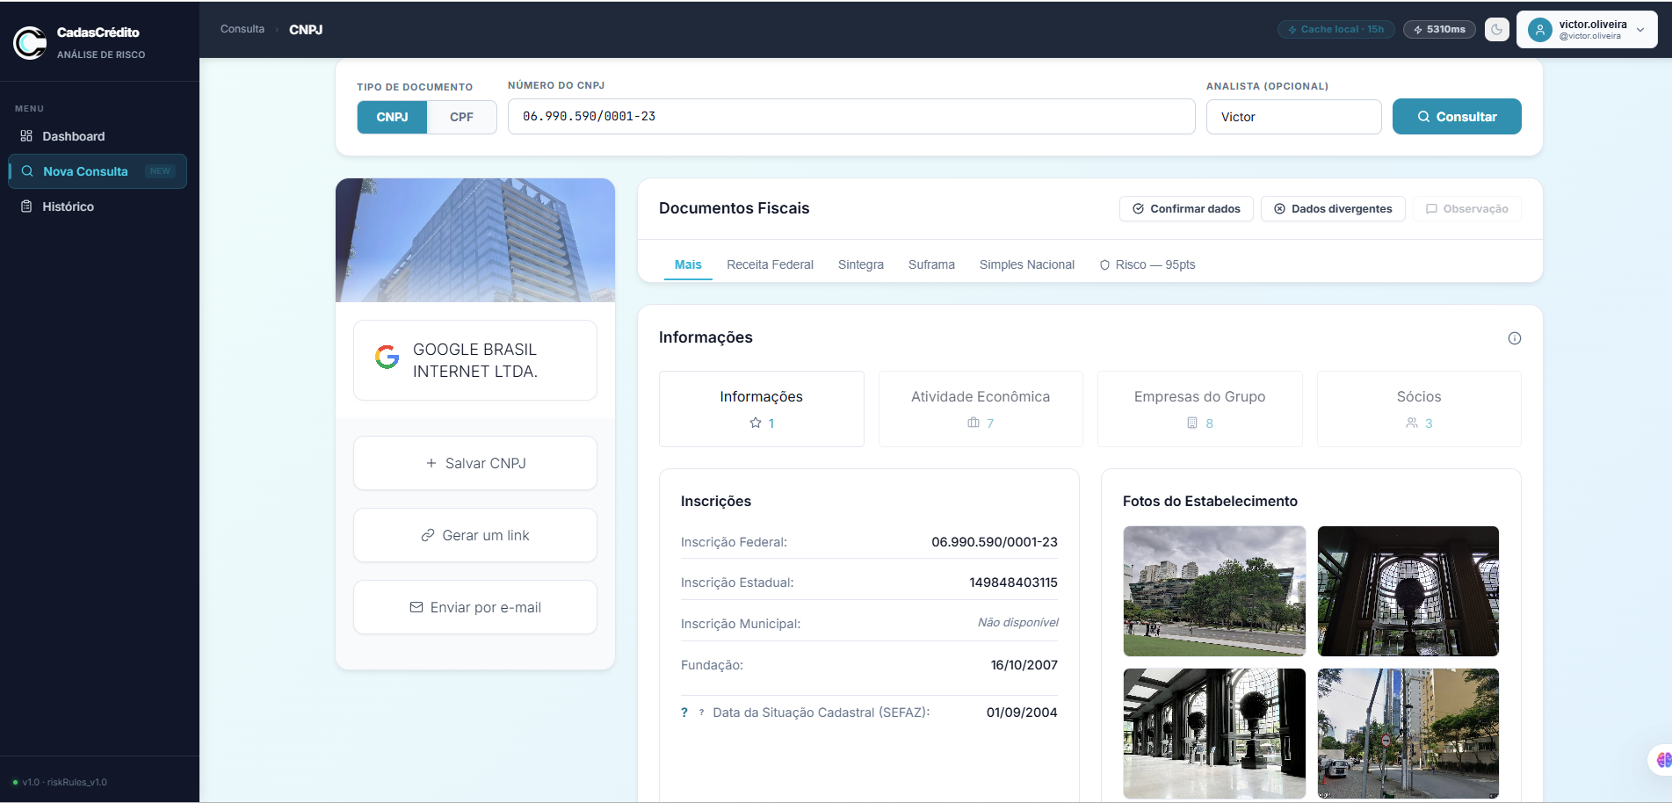Click the Analista optional input field
The height and width of the screenshot is (803, 1672).
(x=1293, y=117)
